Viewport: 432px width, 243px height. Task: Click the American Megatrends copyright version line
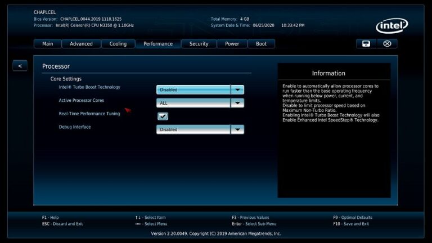[x=216, y=233]
